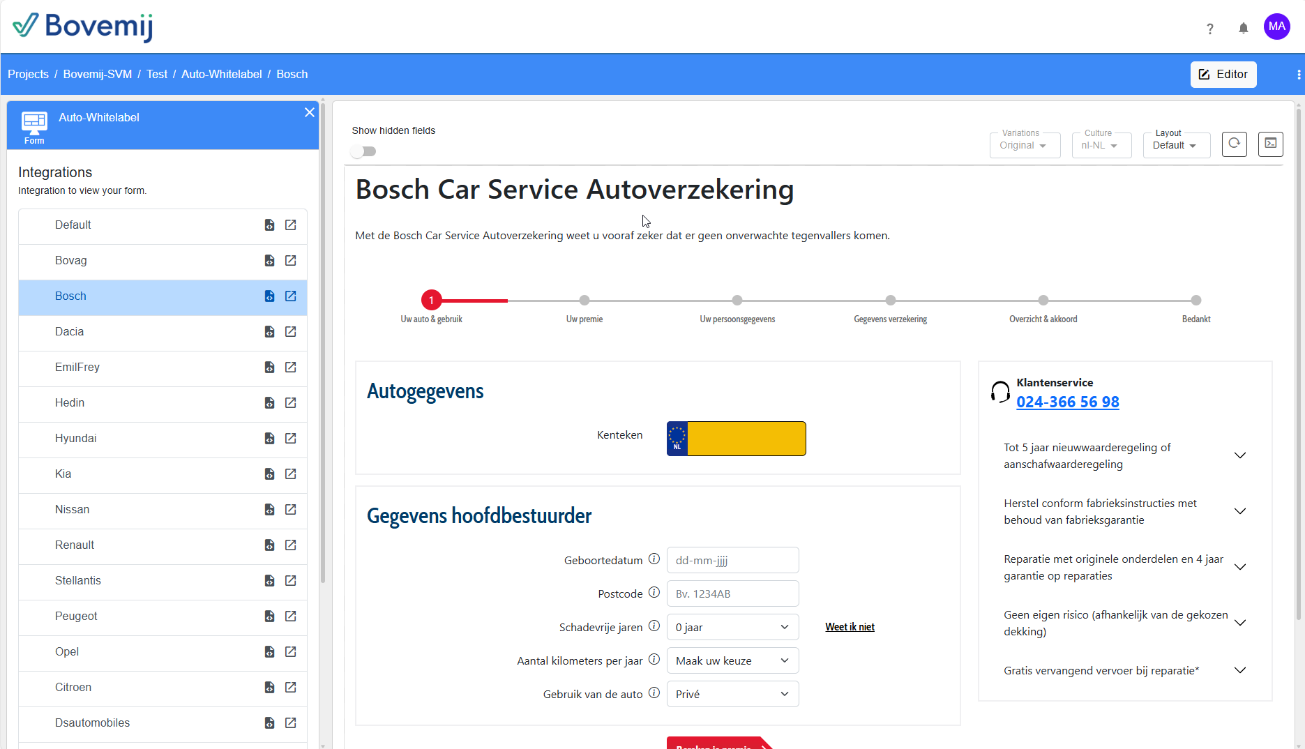Expand Herstel conform fabrieksinstructies item
Viewport: 1305px width, 749px height.
coord(1124,511)
